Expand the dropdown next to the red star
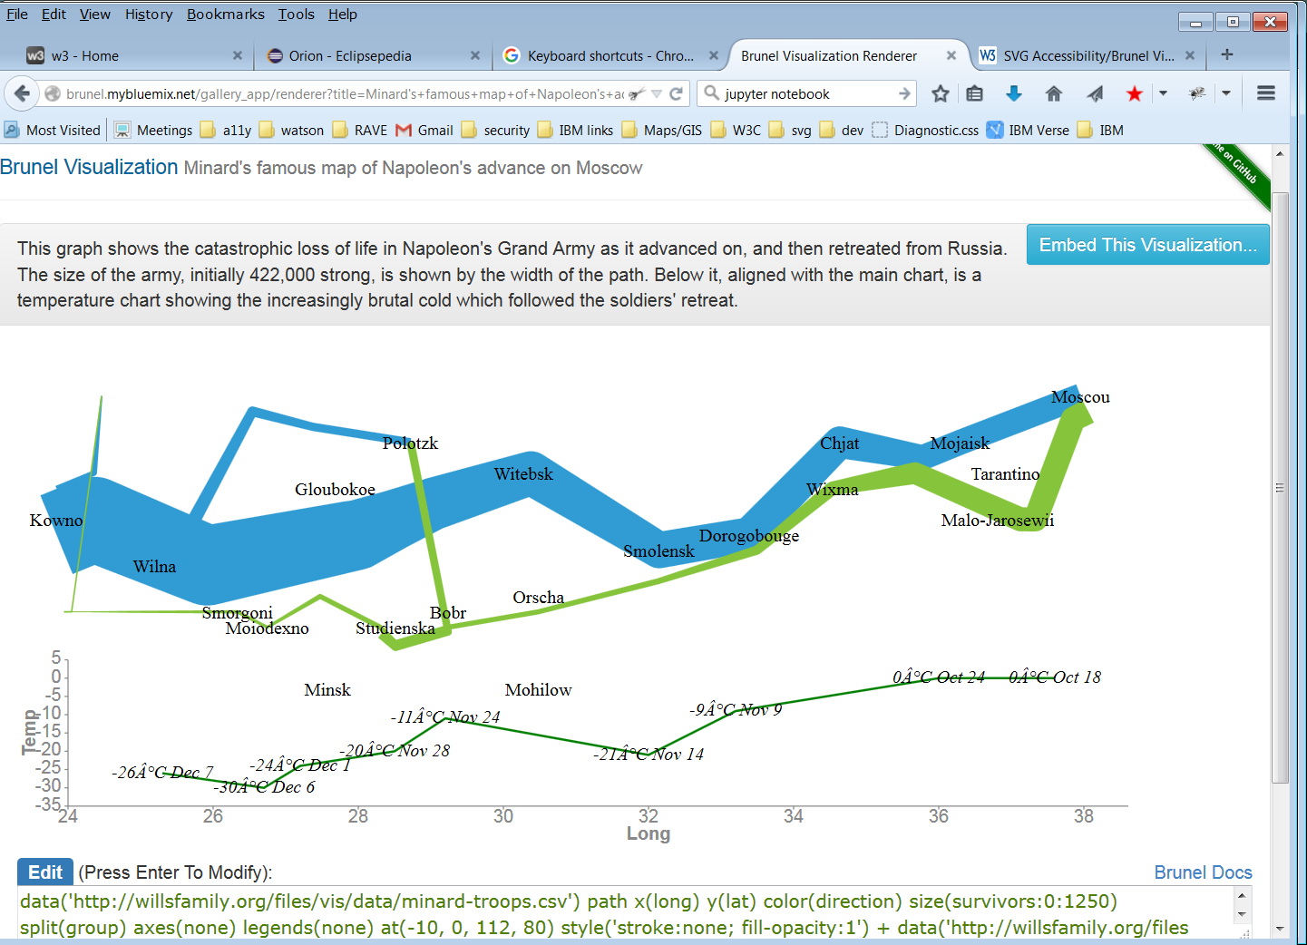Viewport: 1307px width, 945px height. 1163,93
